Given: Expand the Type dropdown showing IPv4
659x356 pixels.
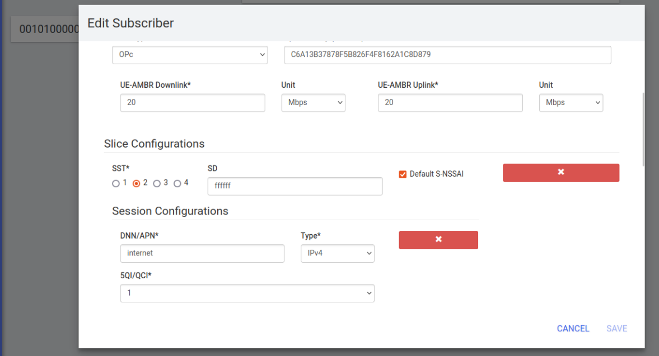Looking at the screenshot, I should [338, 253].
